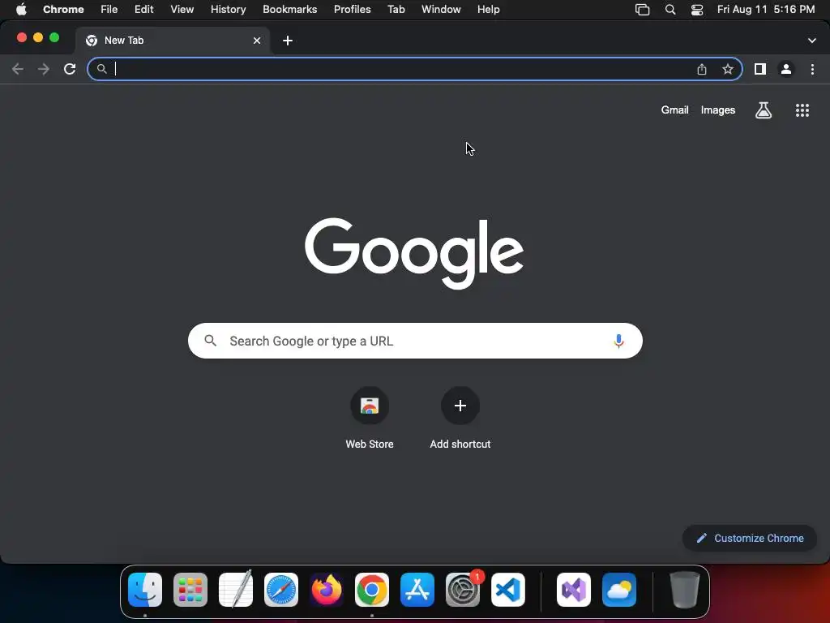Open the Images link
830x623 pixels.
click(x=718, y=110)
